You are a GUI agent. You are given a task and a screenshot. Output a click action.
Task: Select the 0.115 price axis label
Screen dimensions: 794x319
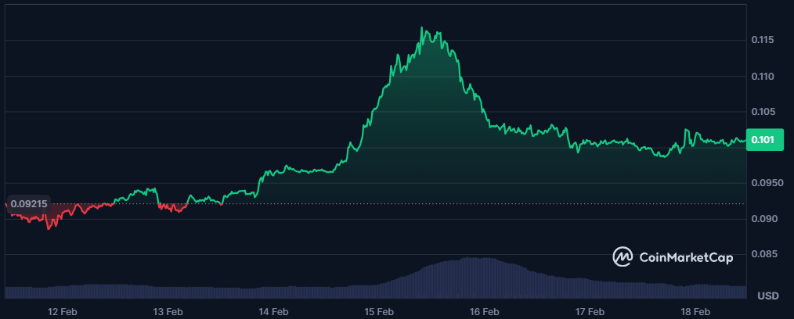(763, 39)
